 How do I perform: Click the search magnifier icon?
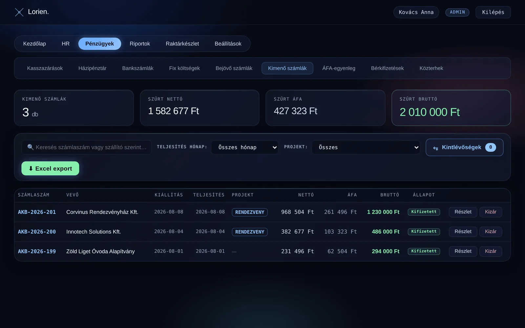tap(31, 147)
